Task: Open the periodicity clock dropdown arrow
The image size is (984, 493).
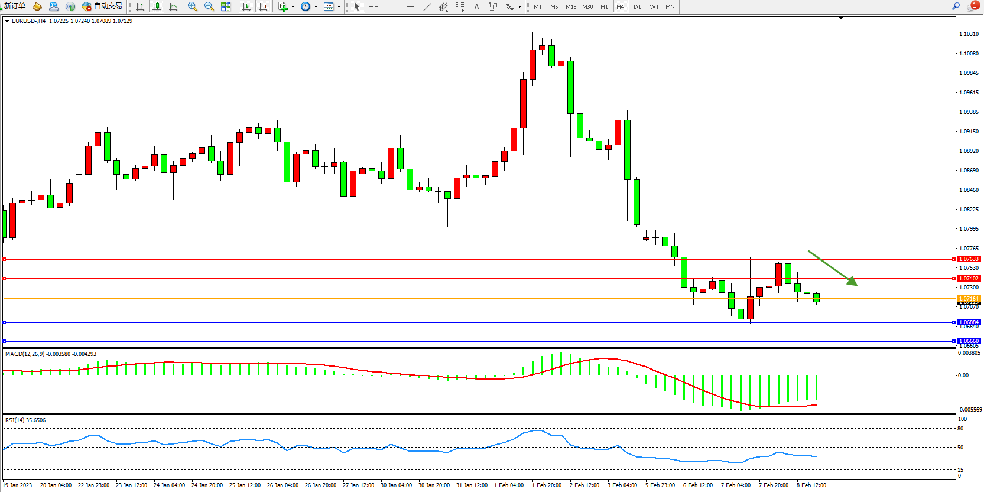Action: coord(316,7)
